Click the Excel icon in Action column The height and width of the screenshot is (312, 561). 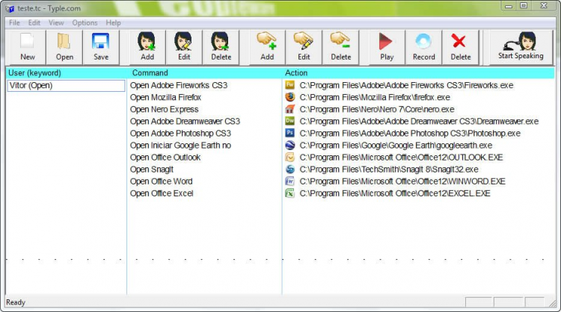pos(289,193)
